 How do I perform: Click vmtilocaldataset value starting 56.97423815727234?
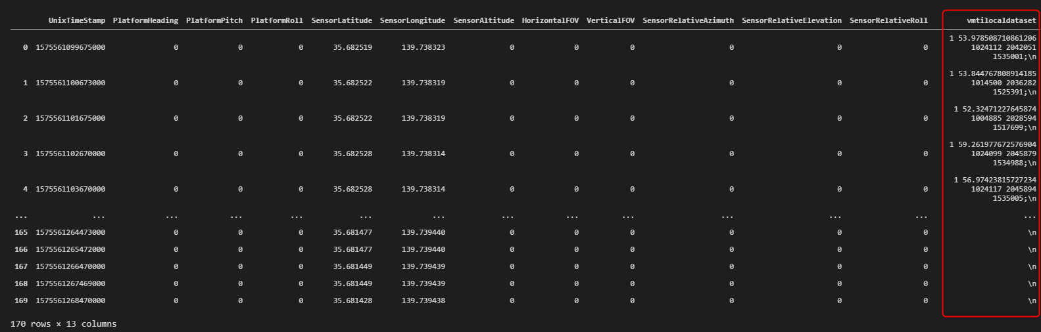995,189
